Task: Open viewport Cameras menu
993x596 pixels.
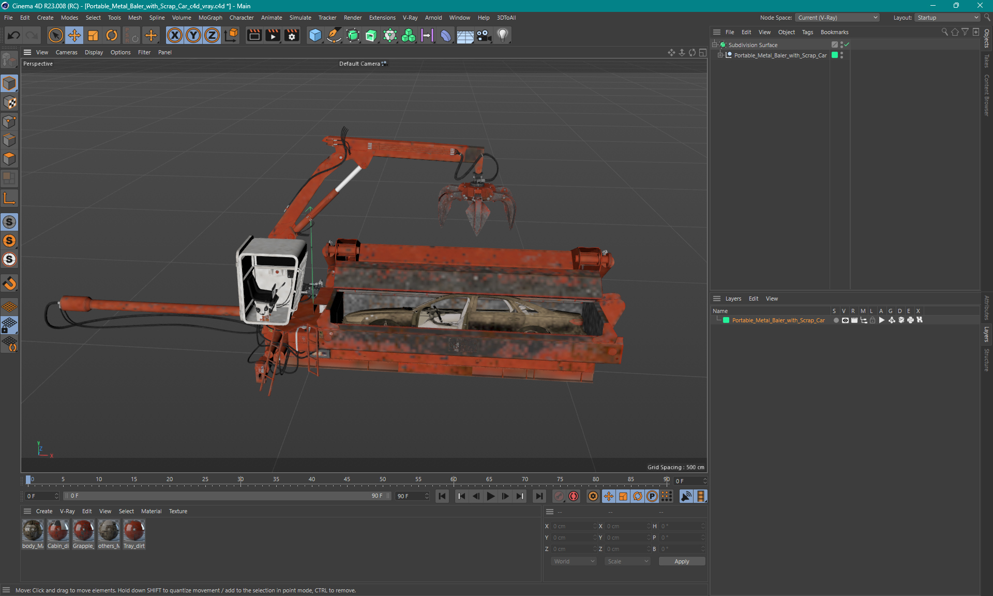Action: [x=66, y=52]
